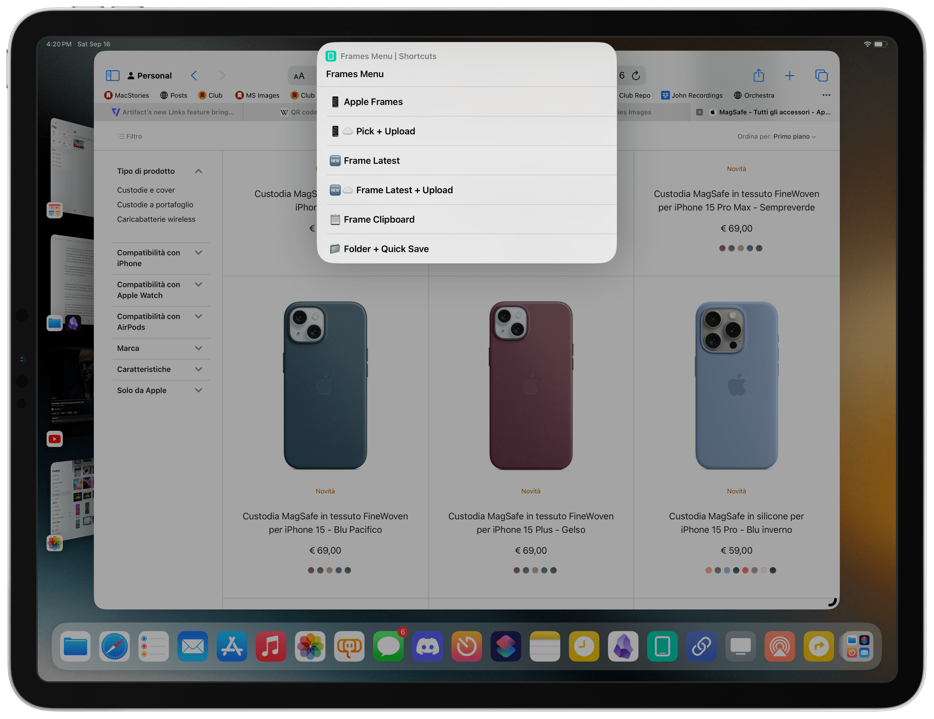
Task: Open the App Store dock icon
Action: pyautogui.click(x=232, y=646)
